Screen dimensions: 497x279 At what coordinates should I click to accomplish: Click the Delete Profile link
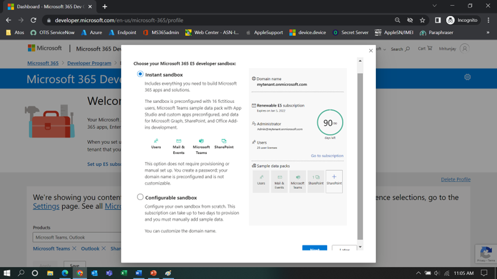click(x=455, y=179)
